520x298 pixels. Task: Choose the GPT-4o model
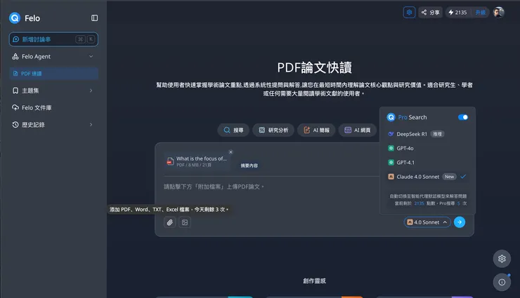pos(427,148)
